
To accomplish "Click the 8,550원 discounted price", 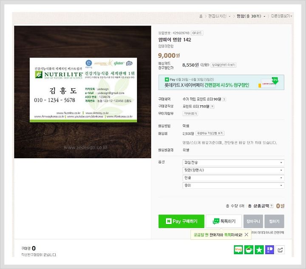I will 190,65.
